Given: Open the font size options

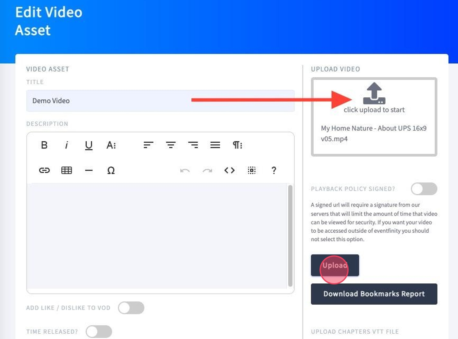Looking at the screenshot, I should point(111,145).
